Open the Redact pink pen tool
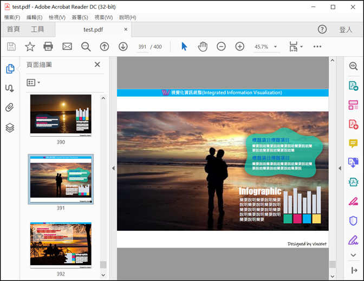Viewport: 364px width, 281px height. point(353,202)
